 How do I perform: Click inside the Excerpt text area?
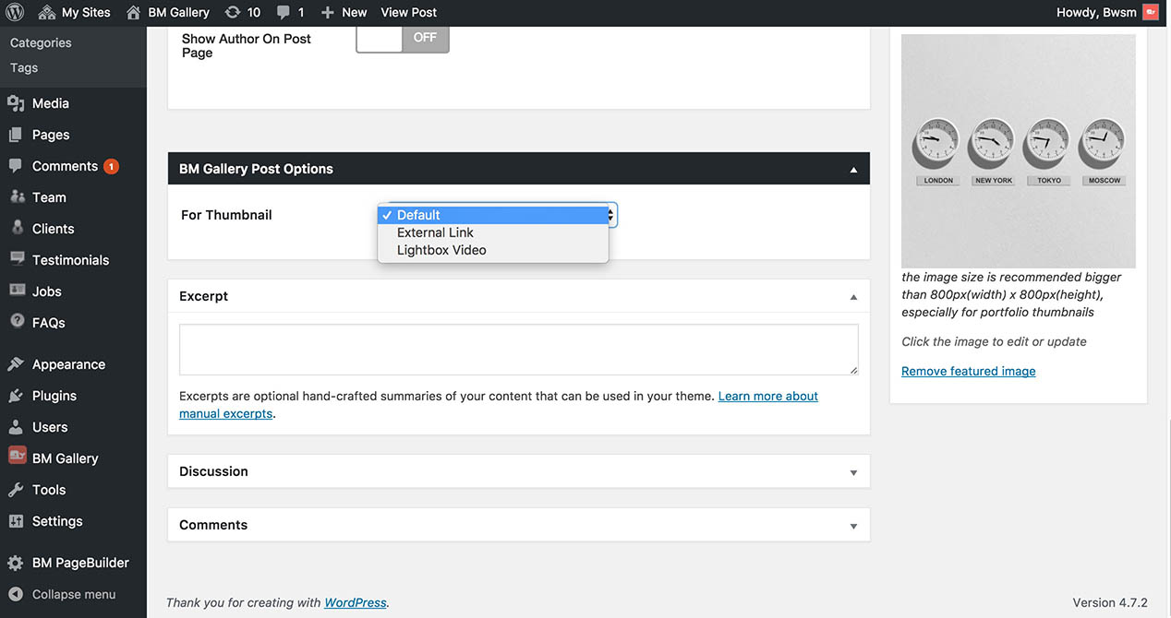tap(518, 349)
